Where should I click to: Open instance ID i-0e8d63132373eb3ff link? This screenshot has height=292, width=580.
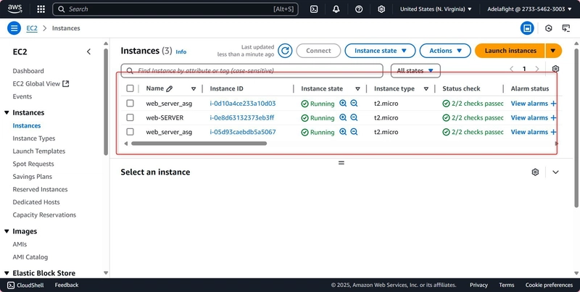pyautogui.click(x=242, y=117)
